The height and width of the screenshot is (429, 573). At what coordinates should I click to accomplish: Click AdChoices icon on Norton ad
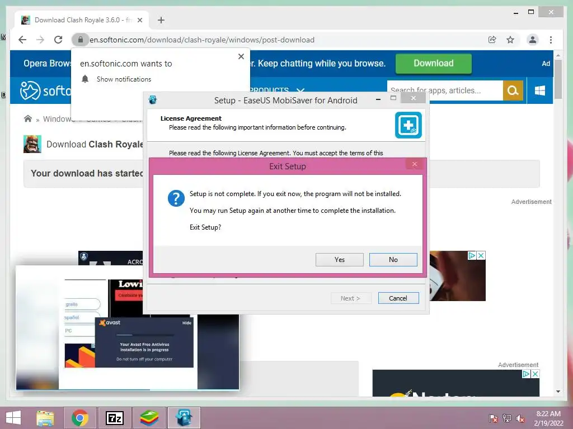click(x=526, y=374)
